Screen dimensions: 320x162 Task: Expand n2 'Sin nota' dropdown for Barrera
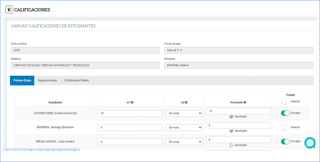[x=184, y=128]
